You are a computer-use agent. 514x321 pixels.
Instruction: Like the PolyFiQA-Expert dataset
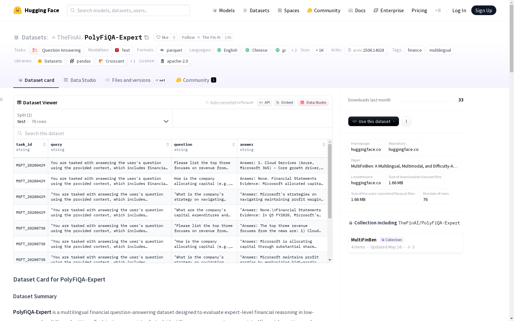162,37
